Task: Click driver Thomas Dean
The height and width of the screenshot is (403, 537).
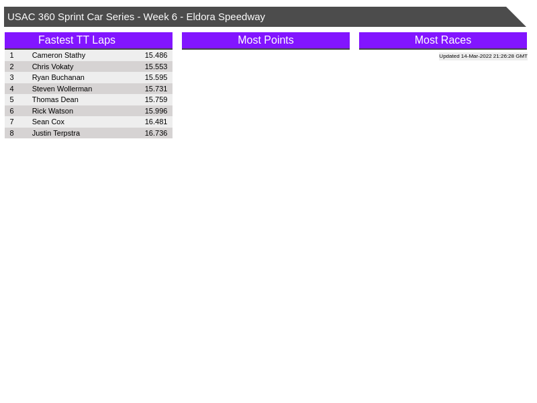Action: (x=55, y=99)
